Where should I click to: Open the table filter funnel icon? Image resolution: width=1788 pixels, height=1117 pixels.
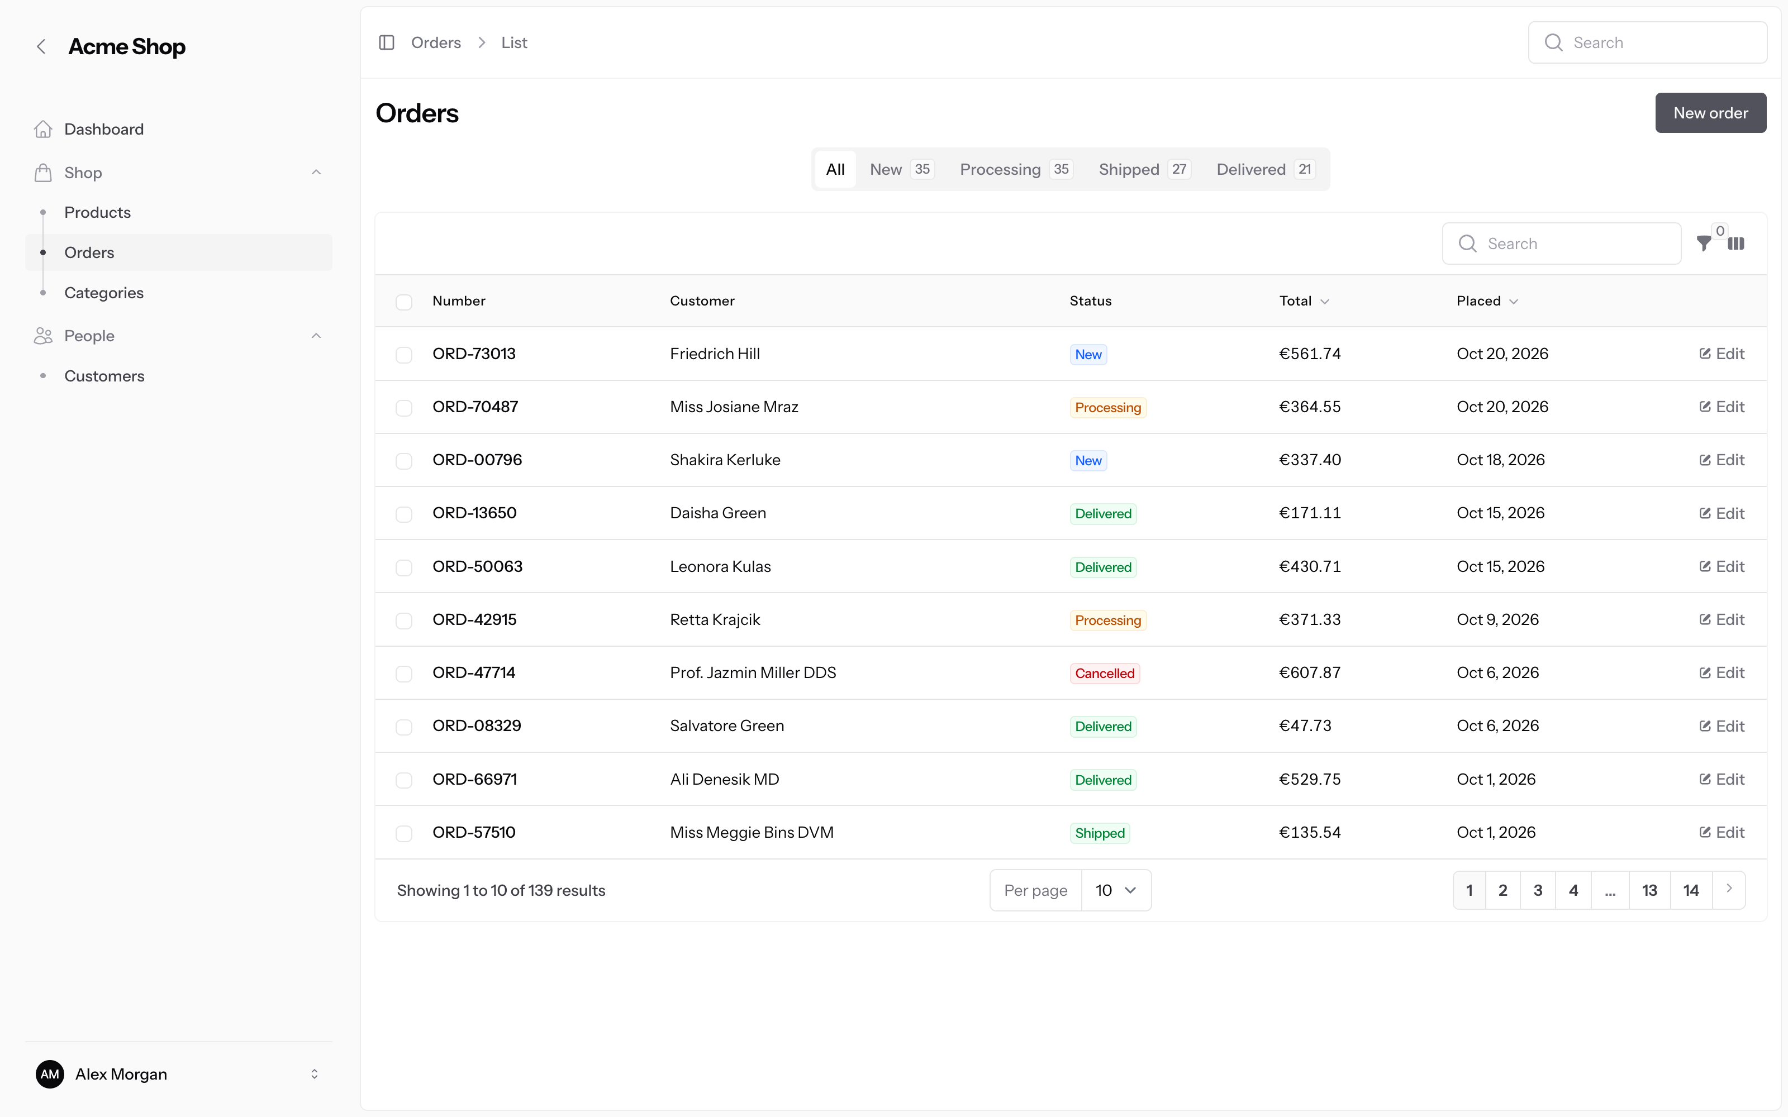1704,244
